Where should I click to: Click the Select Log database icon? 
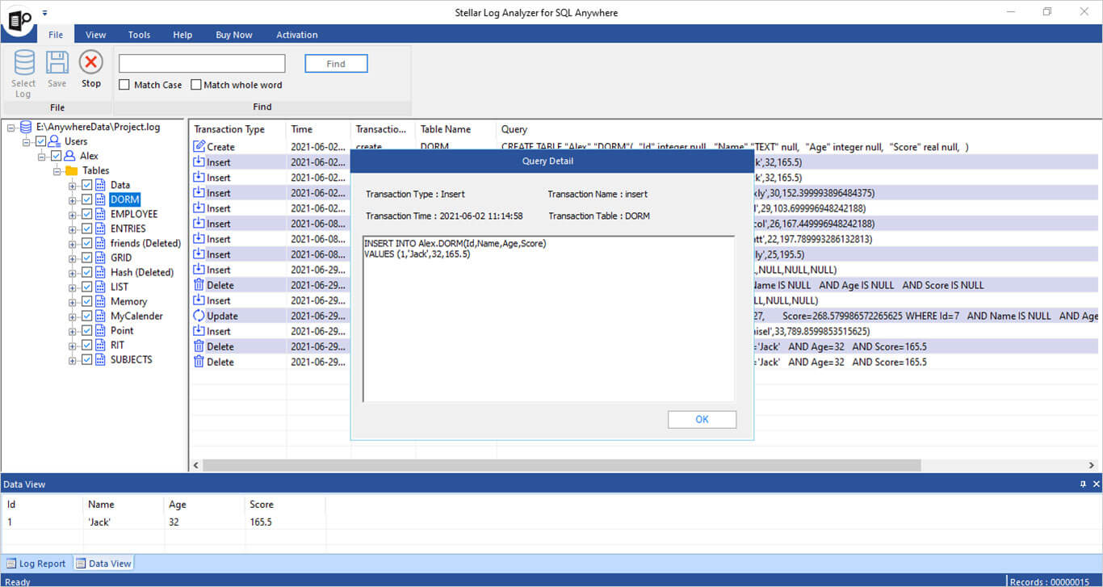(23, 63)
